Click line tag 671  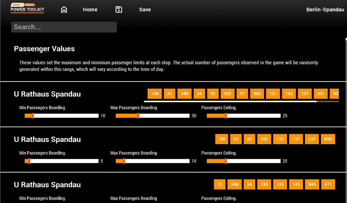point(328,184)
